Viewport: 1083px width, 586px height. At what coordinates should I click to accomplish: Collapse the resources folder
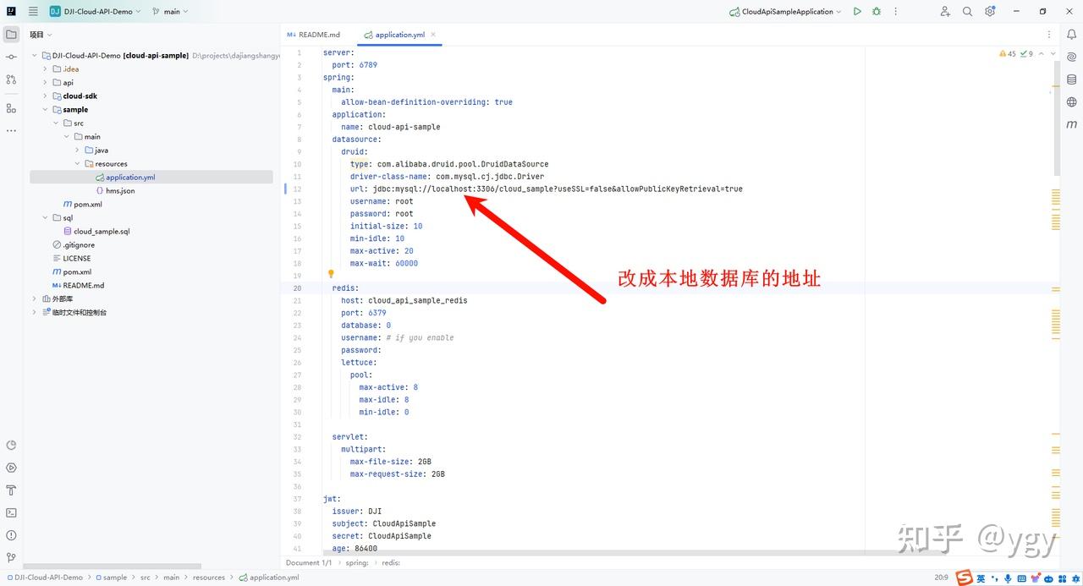point(77,164)
